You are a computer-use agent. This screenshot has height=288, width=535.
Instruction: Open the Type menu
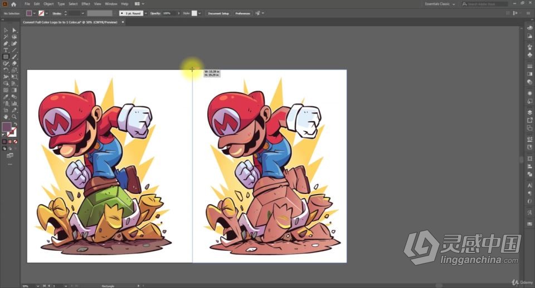pyautogui.click(x=61, y=4)
